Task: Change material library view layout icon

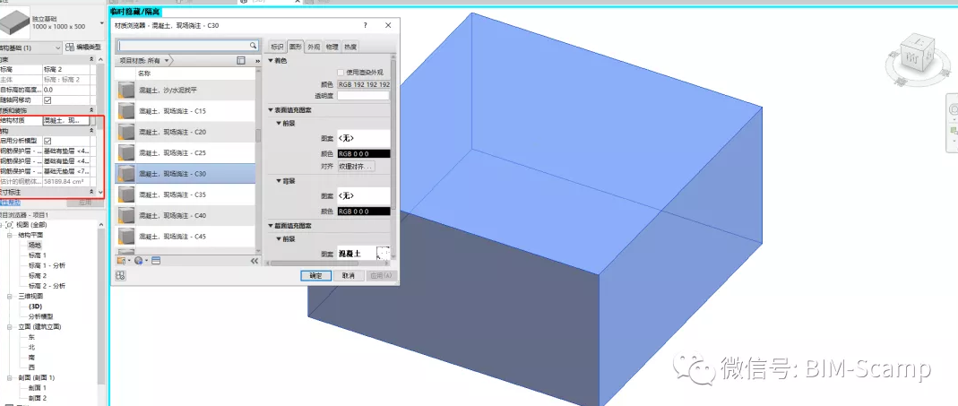Action: tap(241, 61)
